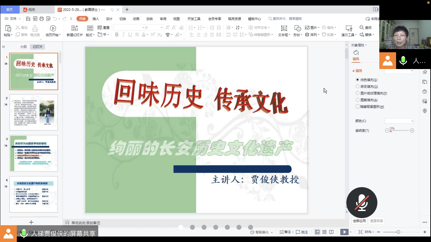Image resolution: width=431 pixels, height=242 pixels.
Task: Switch to the Outline (大纲) panel tab
Action: pos(23,47)
